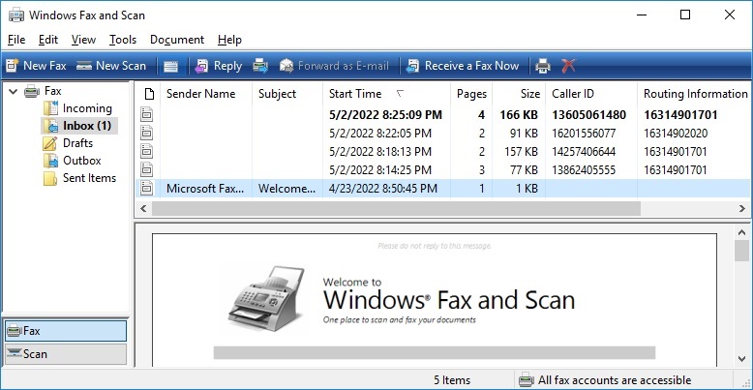Sort by the Caller ID column
Viewport: 753px width, 390px height.
pos(591,94)
